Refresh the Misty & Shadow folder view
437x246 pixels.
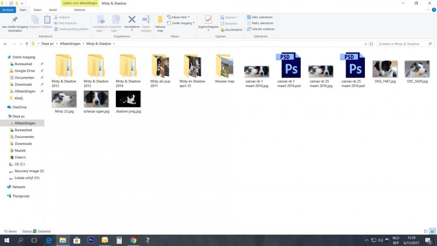click(x=371, y=44)
